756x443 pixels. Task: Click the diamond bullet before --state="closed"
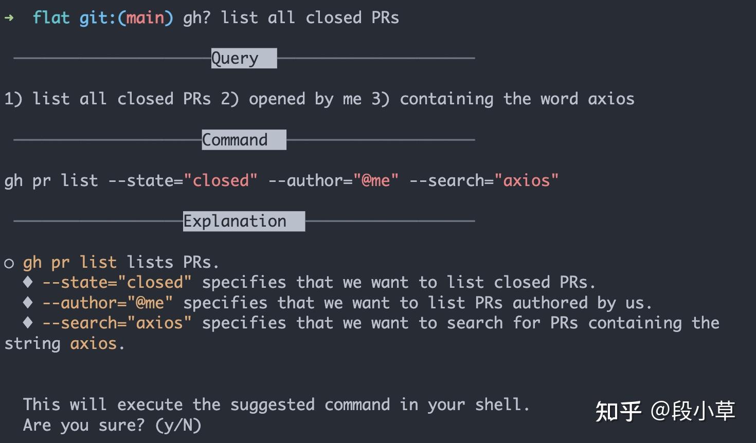pos(28,282)
